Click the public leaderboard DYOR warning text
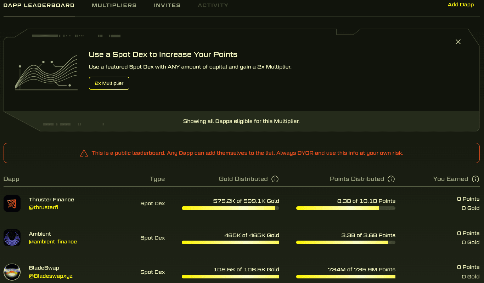The image size is (484, 283). click(247, 153)
